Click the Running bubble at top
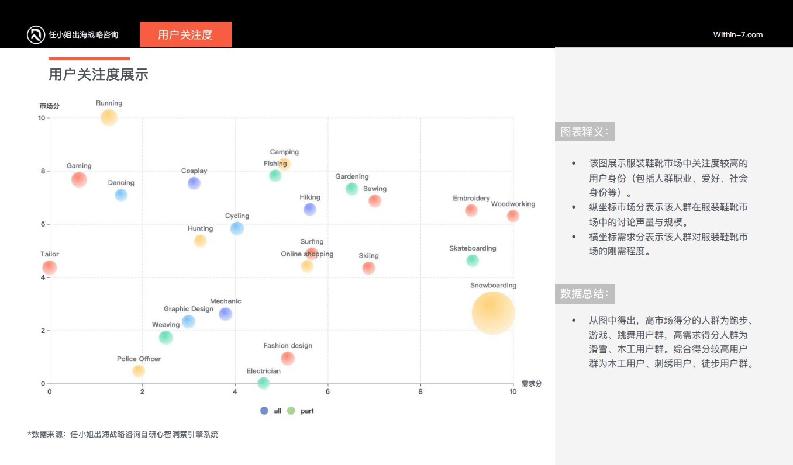The image size is (793, 465). pos(109,117)
